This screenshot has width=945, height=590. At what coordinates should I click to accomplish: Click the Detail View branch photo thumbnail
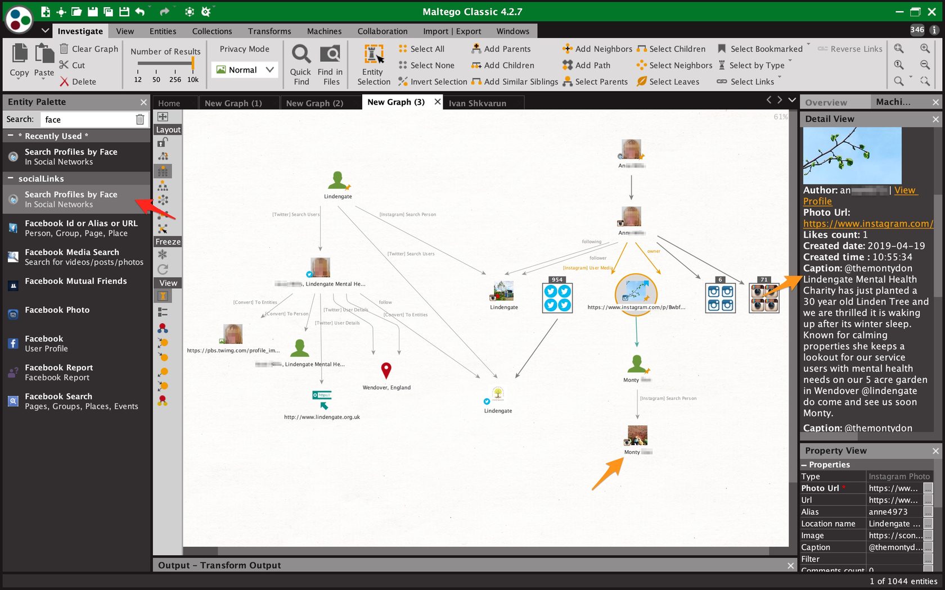tap(852, 156)
